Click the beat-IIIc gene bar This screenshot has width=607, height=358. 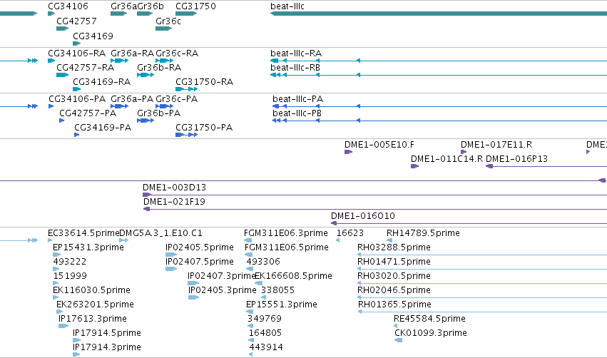click(439, 14)
